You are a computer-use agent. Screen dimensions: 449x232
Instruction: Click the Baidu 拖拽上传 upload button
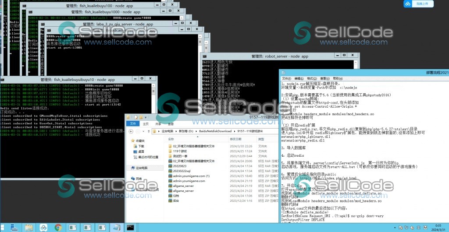coord(419,4)
